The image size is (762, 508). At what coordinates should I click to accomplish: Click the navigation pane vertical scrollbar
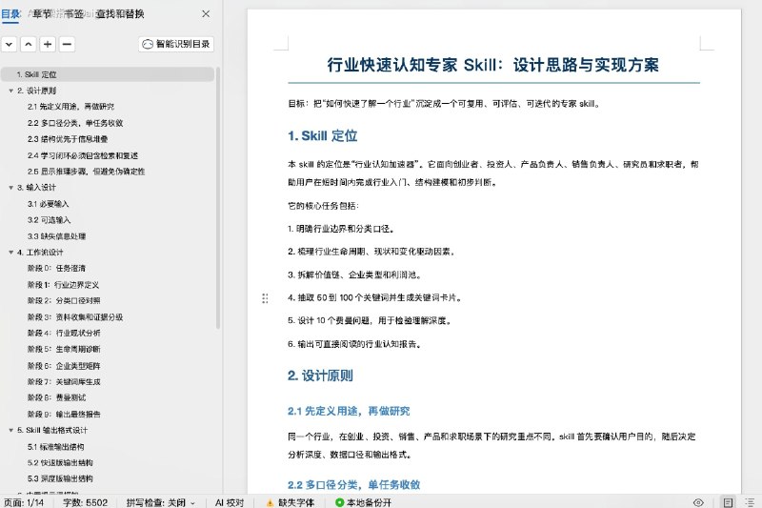[x=218, y=198]
